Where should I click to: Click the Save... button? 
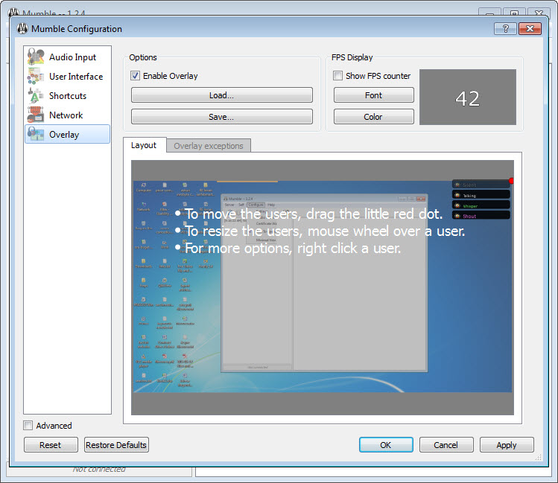click(x=222, y=117)
